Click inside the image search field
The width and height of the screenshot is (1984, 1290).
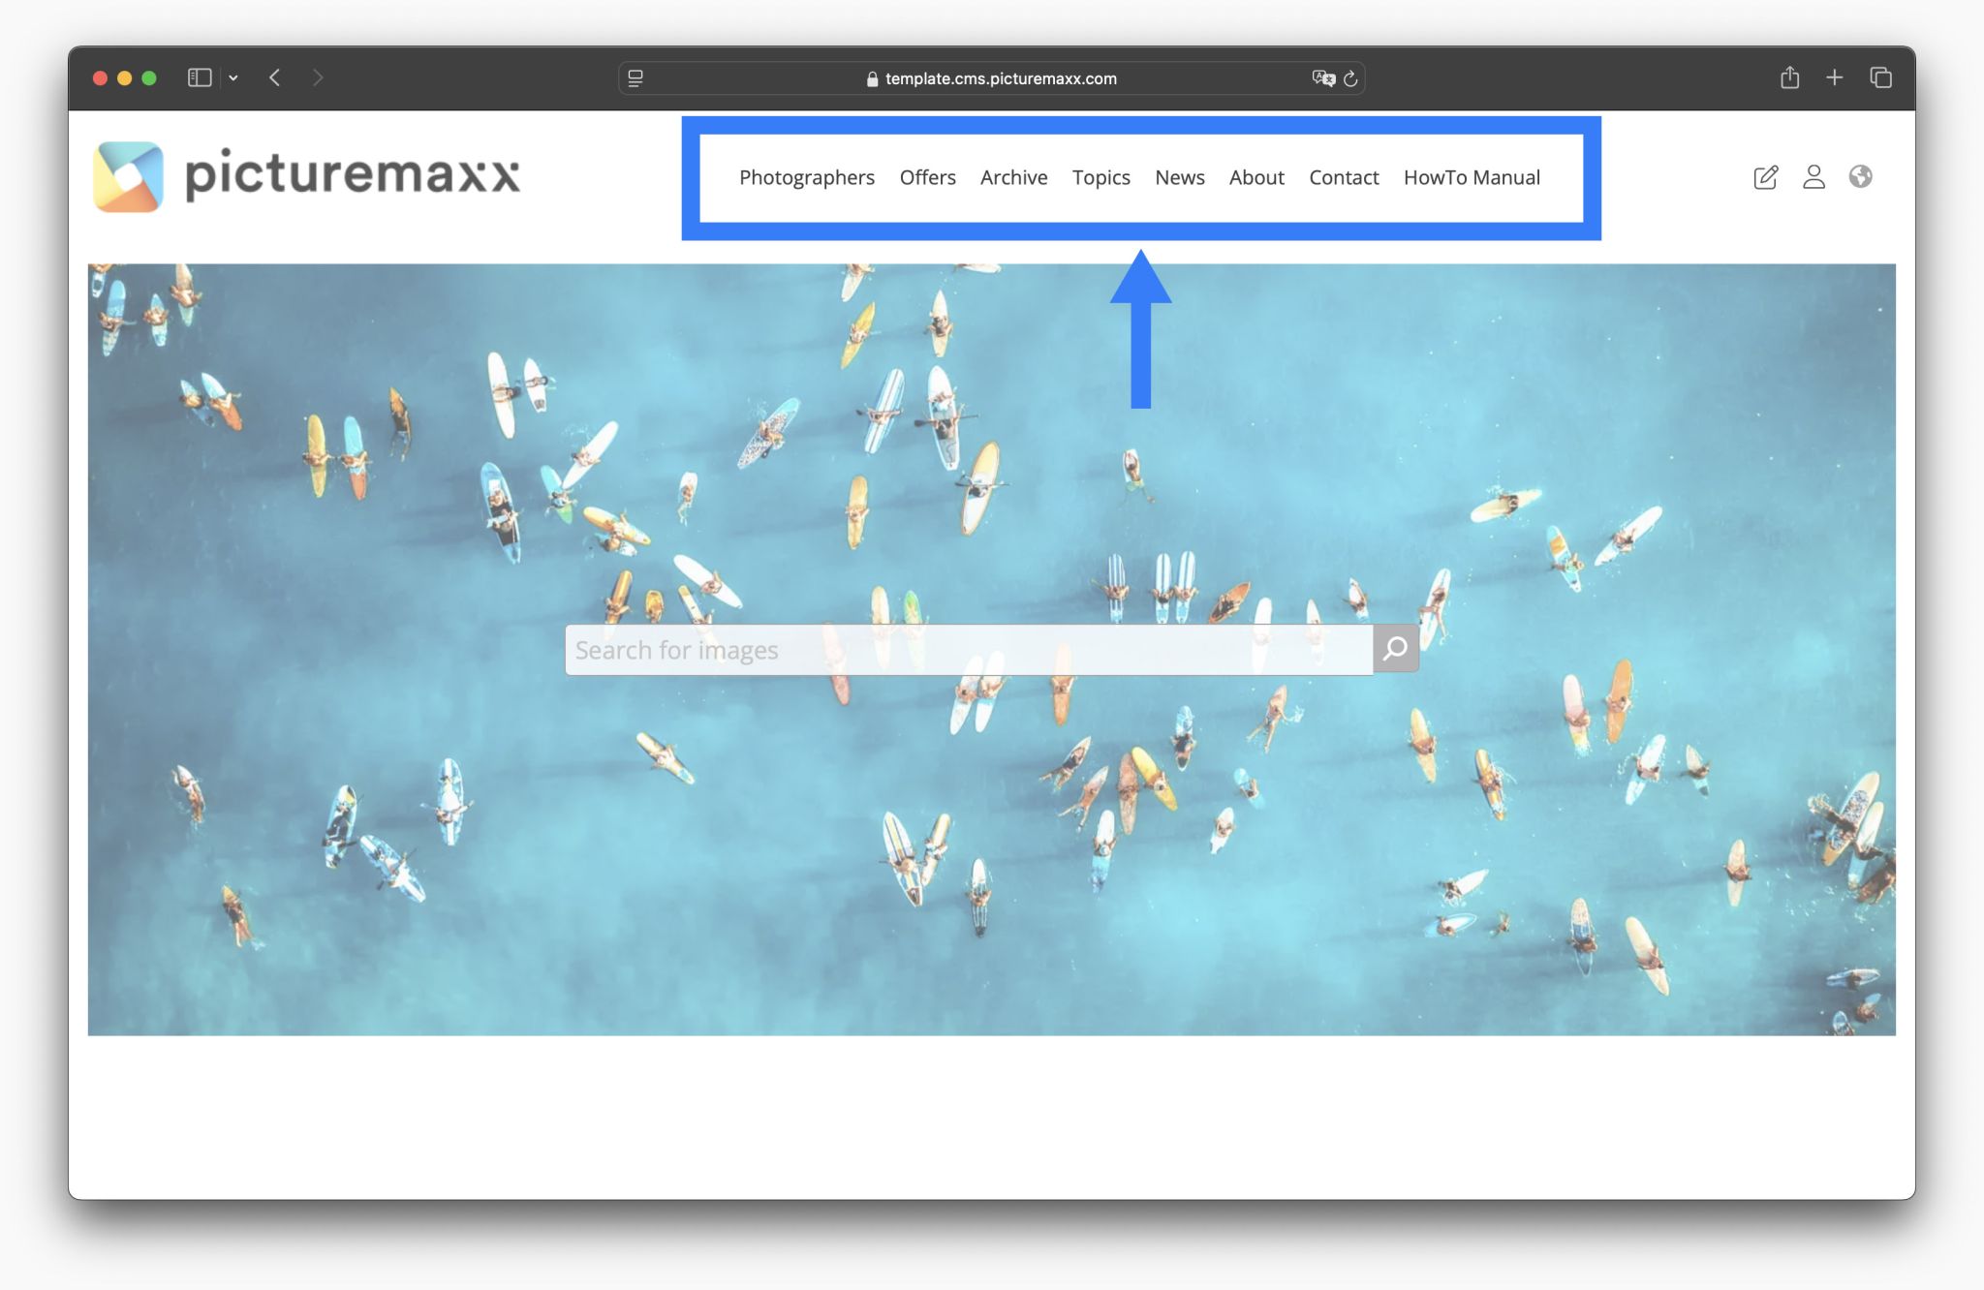coord(969,649)
